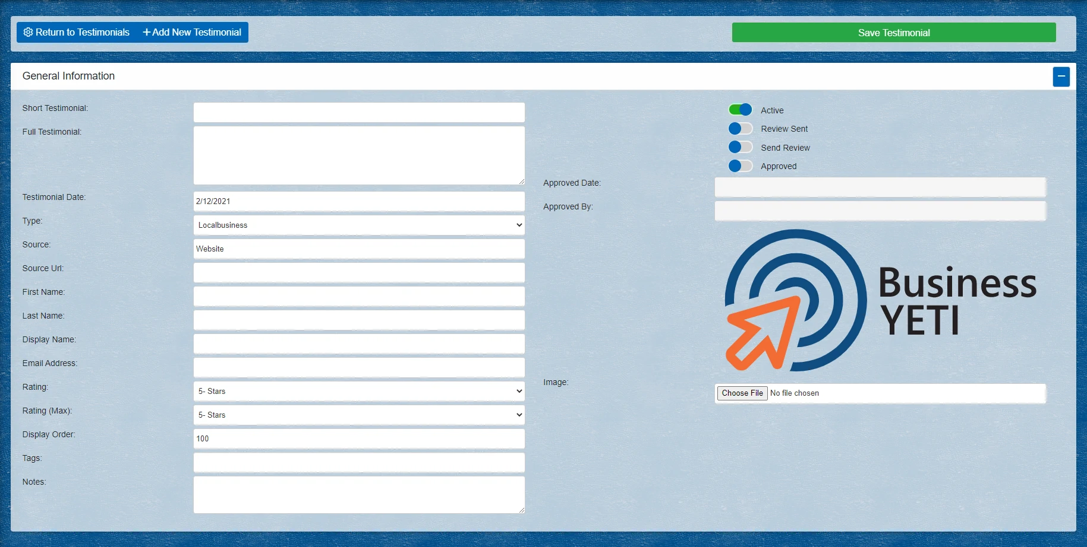Click the Choose File button
This screenshot has width=1087, height=547.
pyautogui.click(x=742, y=393)
